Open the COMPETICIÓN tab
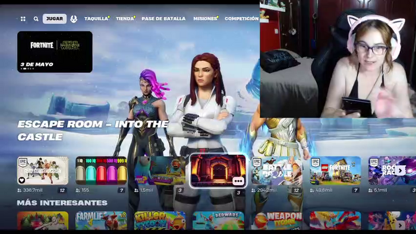Image resolution: width=416 pixels, height=234 pixels. 241,19
